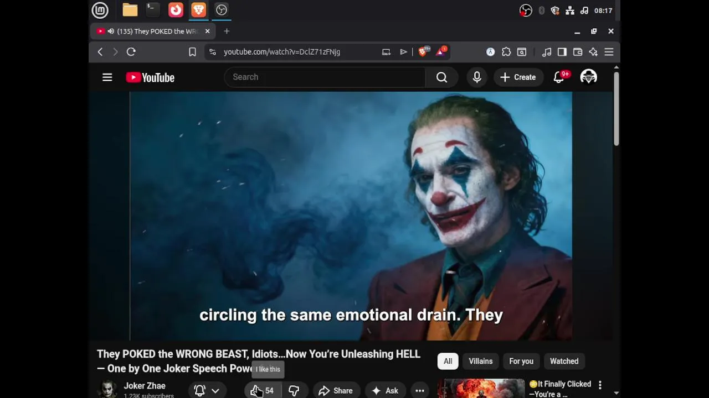Search with your voice microphone
The image size is (709, 398).
477,77
